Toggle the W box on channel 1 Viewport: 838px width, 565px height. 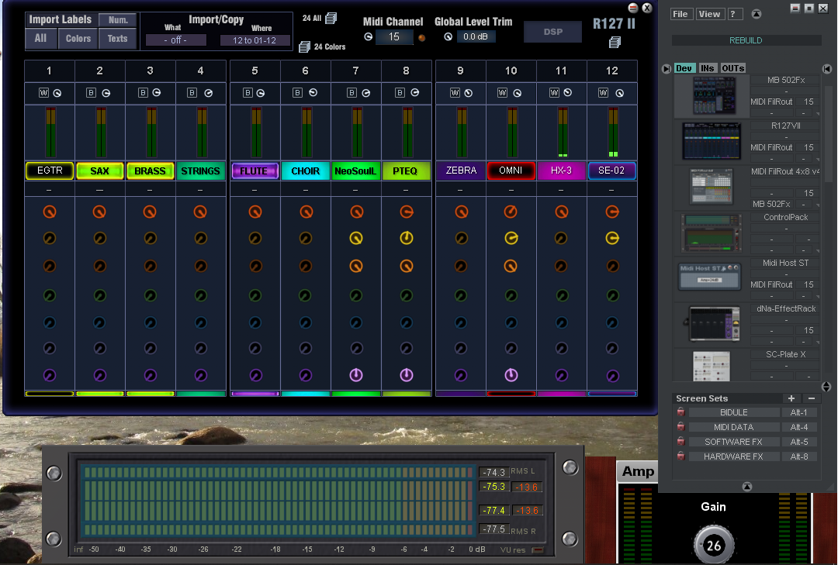click(43, 93)
